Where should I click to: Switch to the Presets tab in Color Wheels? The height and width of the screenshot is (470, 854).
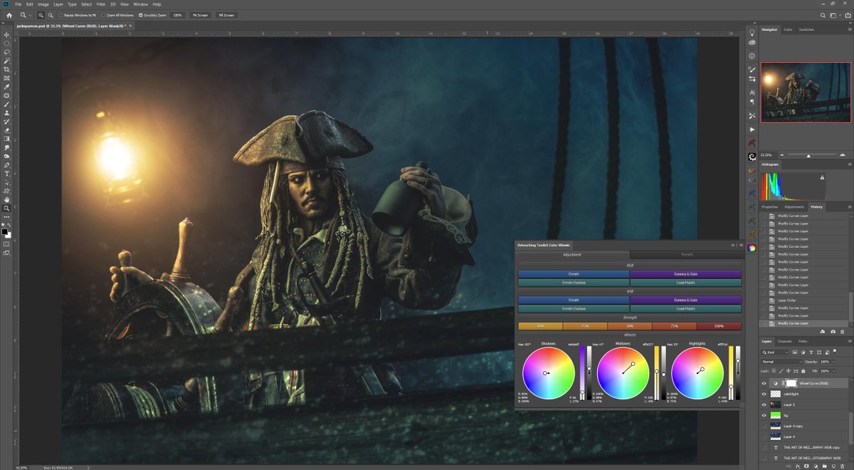point(687,254)
